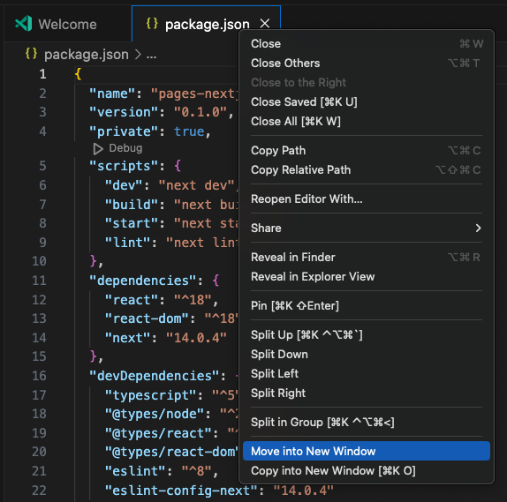
Task: Select Close Saved menu entry
Action: point(367,101)
